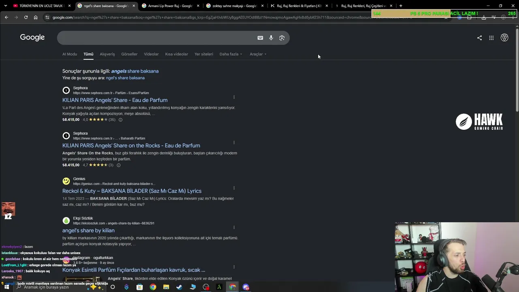This screenshot has width=519, height=292.
Task: Open more options for KILIAN PARIS Angels' Share - Eau de Parfum
Action: 234,97
